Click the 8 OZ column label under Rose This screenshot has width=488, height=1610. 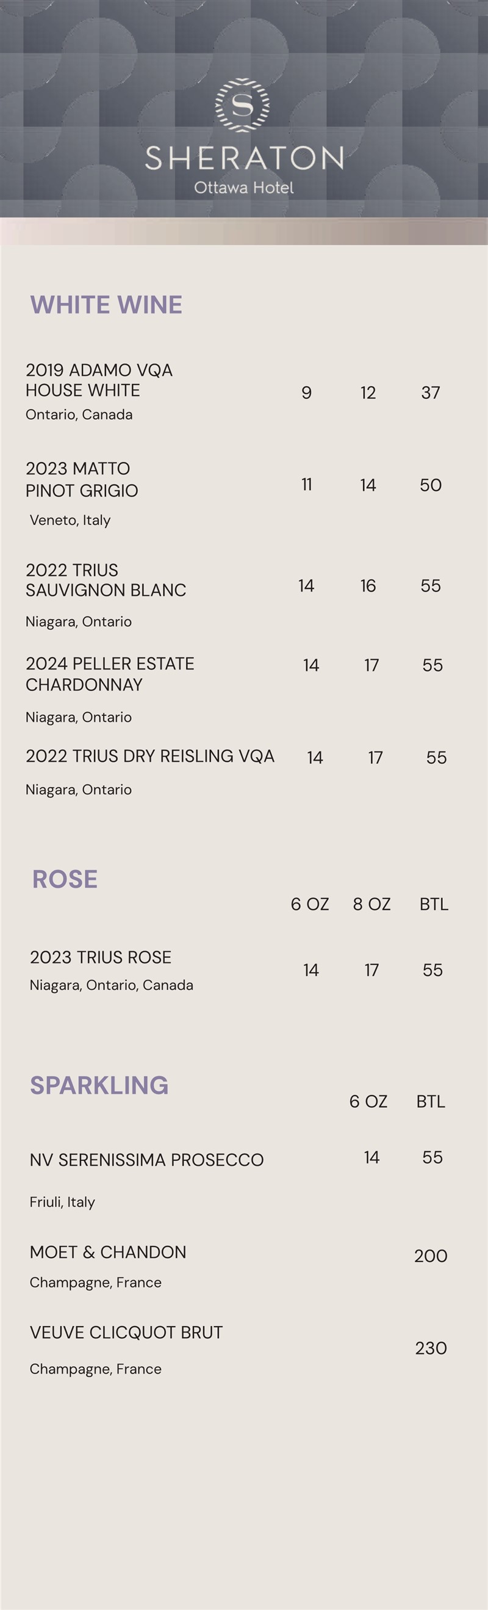coord(371,904)
